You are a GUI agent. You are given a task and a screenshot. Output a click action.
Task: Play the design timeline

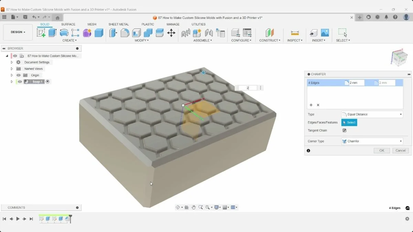point(18,219)
